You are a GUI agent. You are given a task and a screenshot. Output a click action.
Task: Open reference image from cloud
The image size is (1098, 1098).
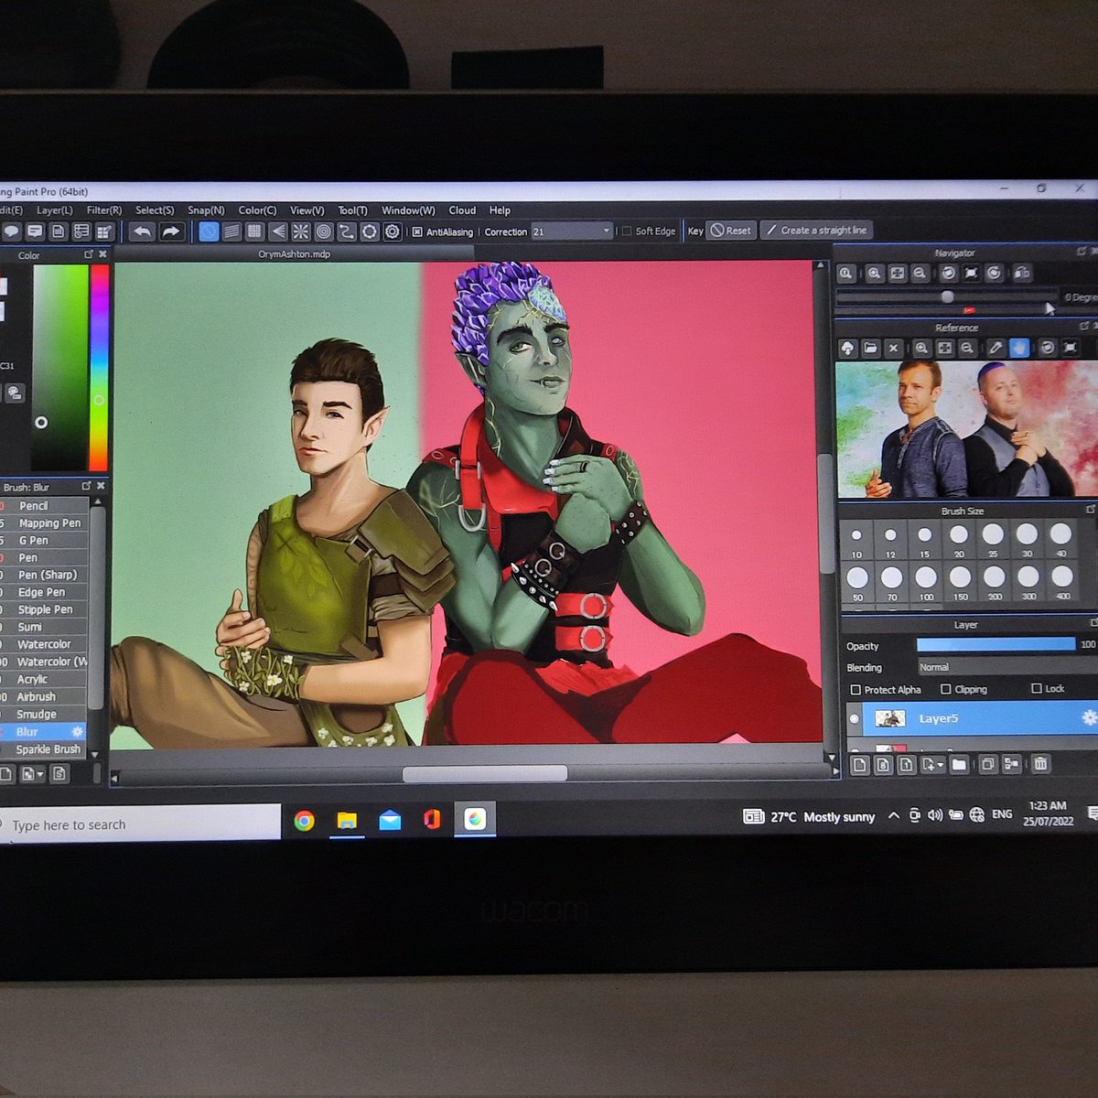tap(847, 348)
